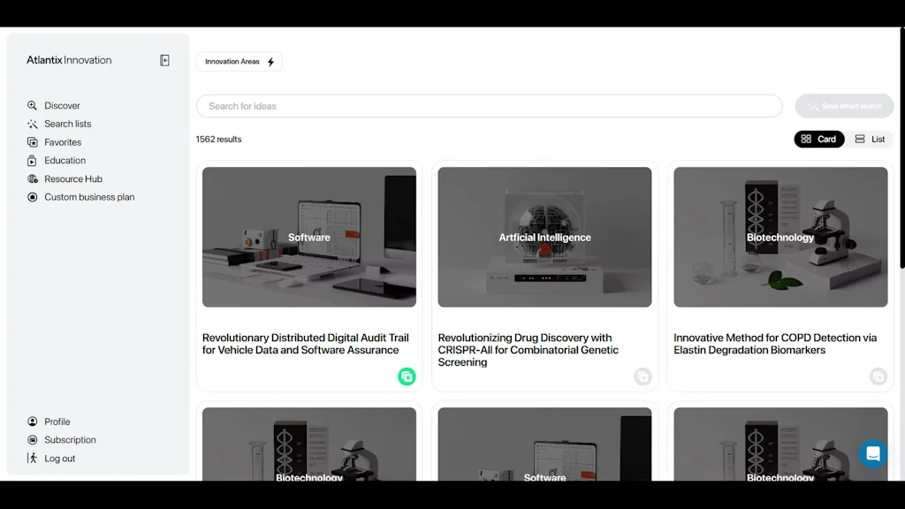Collapse the Atlantix sidebar panel
Image resolution: width=905 pixels, height=509 pixels.
[164, 59]
